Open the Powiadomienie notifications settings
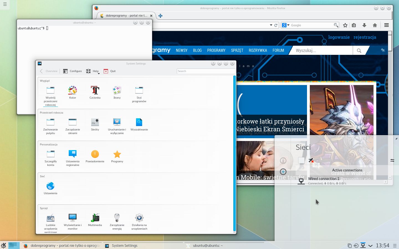The height and width of the screenshot is (249, 399). pyautogui.click(x=95, y=156)
